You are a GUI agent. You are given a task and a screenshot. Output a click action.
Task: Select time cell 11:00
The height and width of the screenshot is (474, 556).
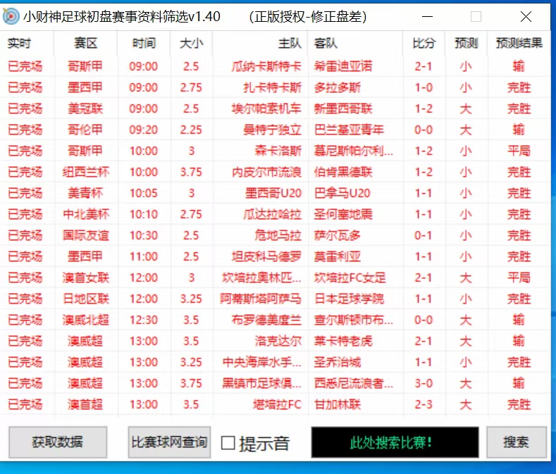point(143,256)
